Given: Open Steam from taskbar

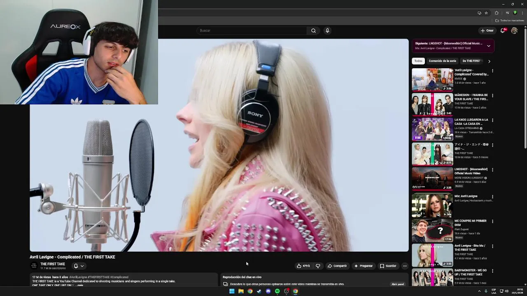Looking at the screenshot, I should [259, 291].
